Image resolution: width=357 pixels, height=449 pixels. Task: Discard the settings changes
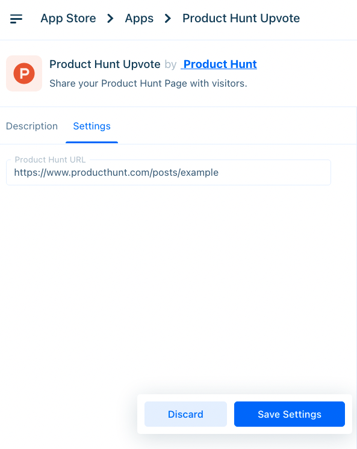tap(185, 414)
